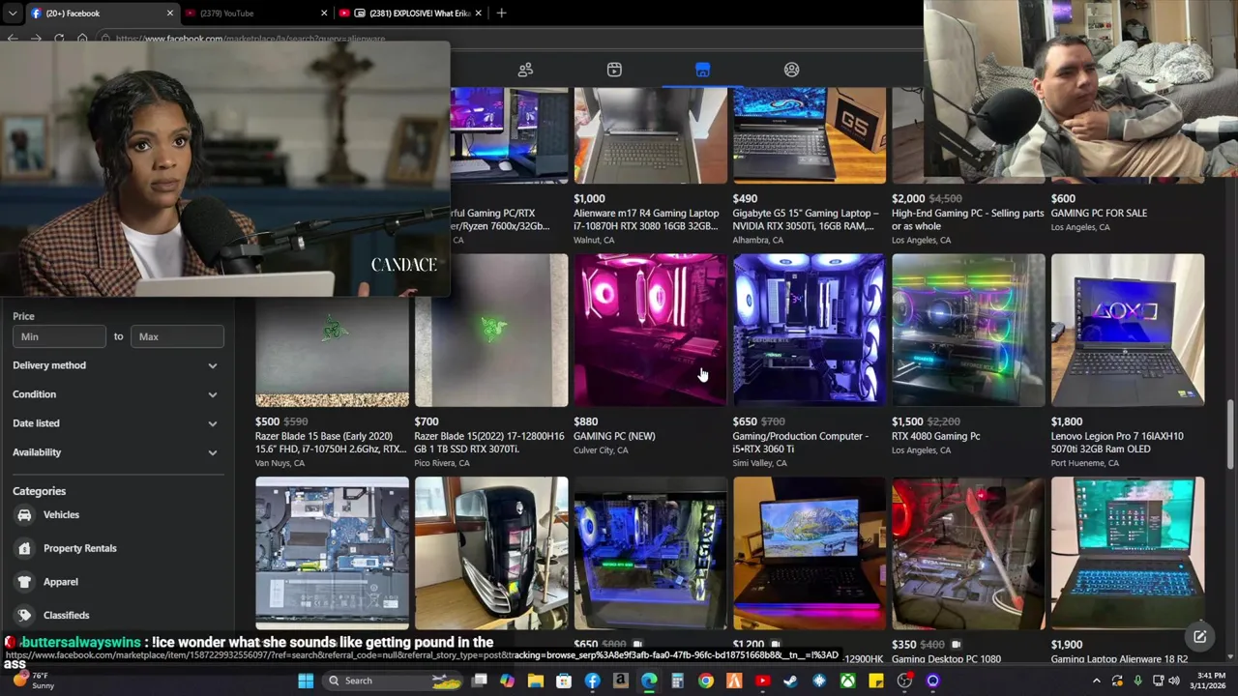This screenshot has width=1238, height=696.
Task: Click the Max price input field
Action: pos(177,336)
